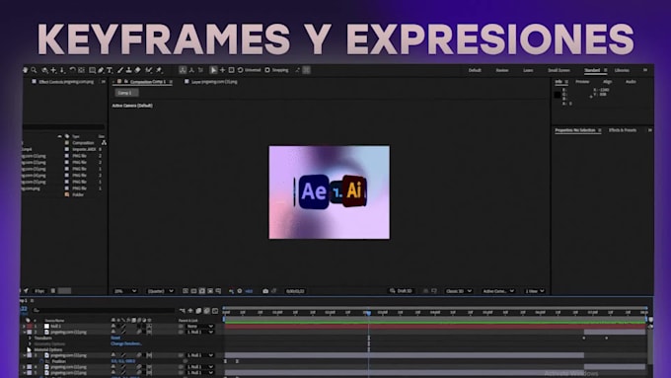Switch to the Review workspace
Image resolution: width=671 pixels, height=378 pixels.
(502, 70)
